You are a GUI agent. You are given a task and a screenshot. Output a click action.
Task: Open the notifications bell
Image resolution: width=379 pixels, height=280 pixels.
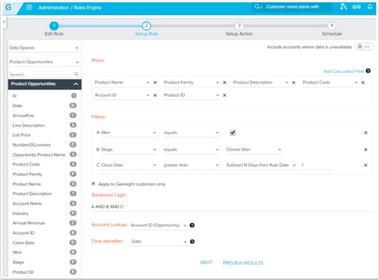click(370, 7)
